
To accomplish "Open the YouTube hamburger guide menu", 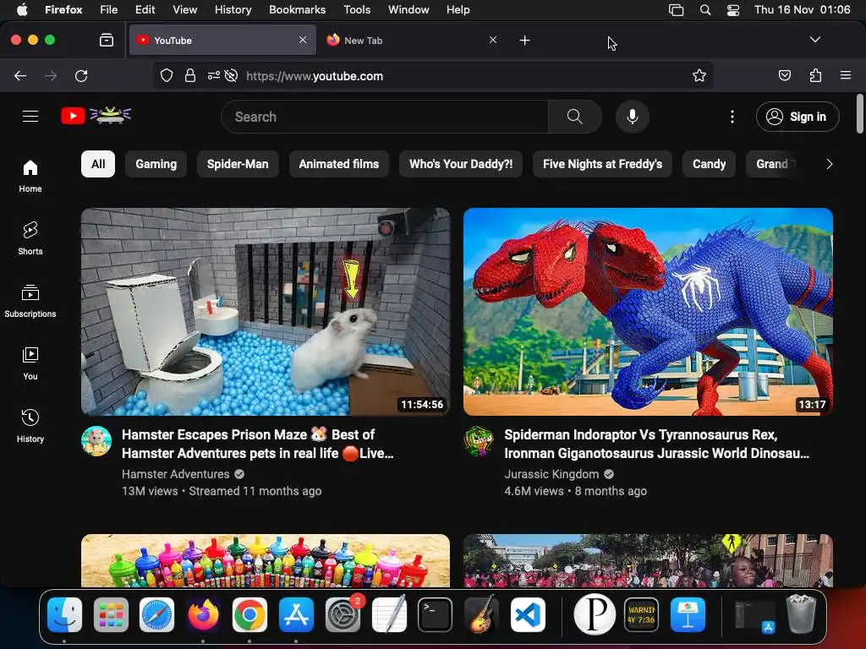I will tap(30, 117).
